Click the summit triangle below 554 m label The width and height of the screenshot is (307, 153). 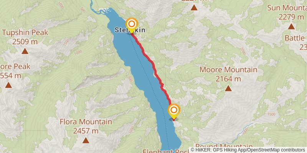coord(8,85)
